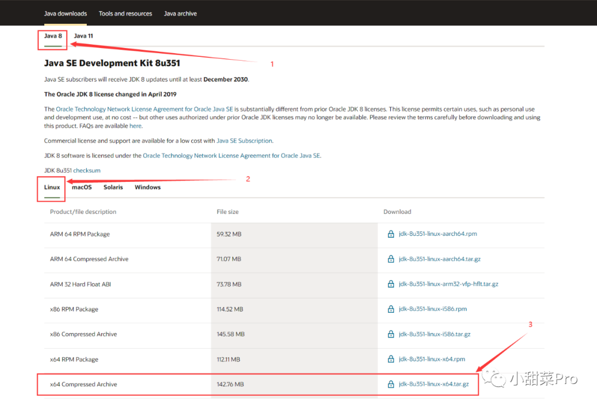
Task: Click lock icon beside jdk-8u351-linux-i586.tar.gz
Action: [391, 334]
